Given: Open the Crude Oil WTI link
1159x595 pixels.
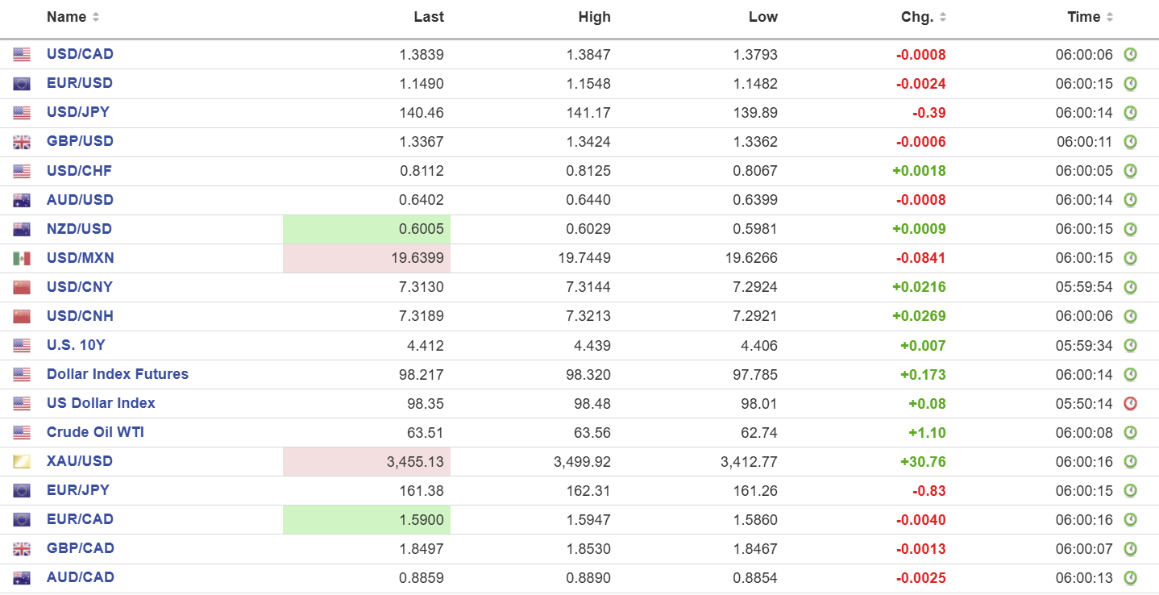Looking at the screenshot, I should [x=95, y=432].
